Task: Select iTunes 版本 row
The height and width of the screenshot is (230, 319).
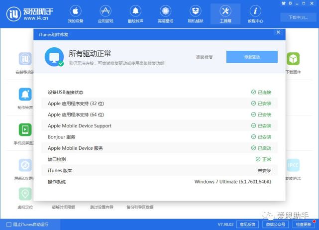Action: pos(159,171)
